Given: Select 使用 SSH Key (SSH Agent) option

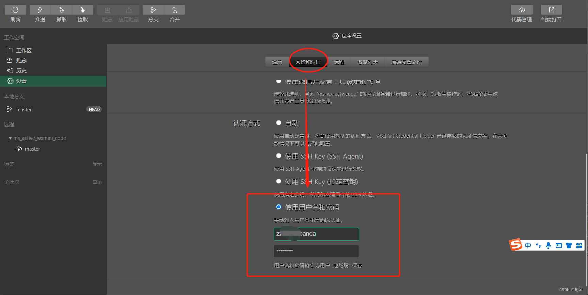Looking at the screenshot, I should pyautogui.click(x=279, y=156).
